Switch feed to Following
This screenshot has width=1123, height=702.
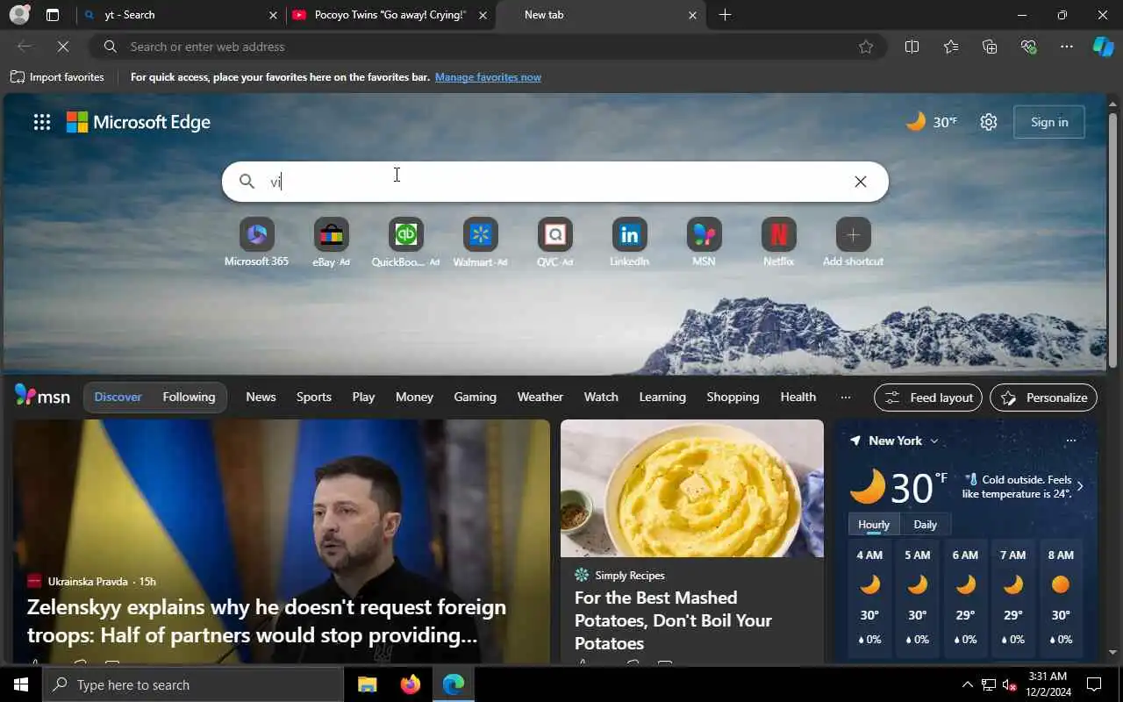[x=189, y=397]
